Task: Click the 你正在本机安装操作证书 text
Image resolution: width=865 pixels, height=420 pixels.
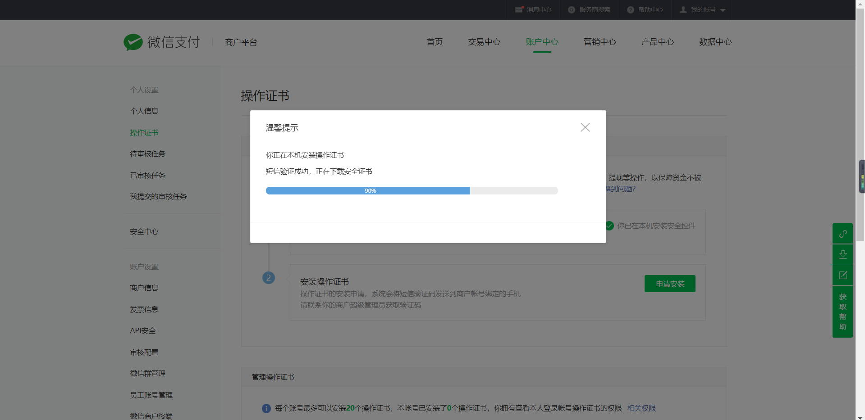Action: (x=305, y=155)
